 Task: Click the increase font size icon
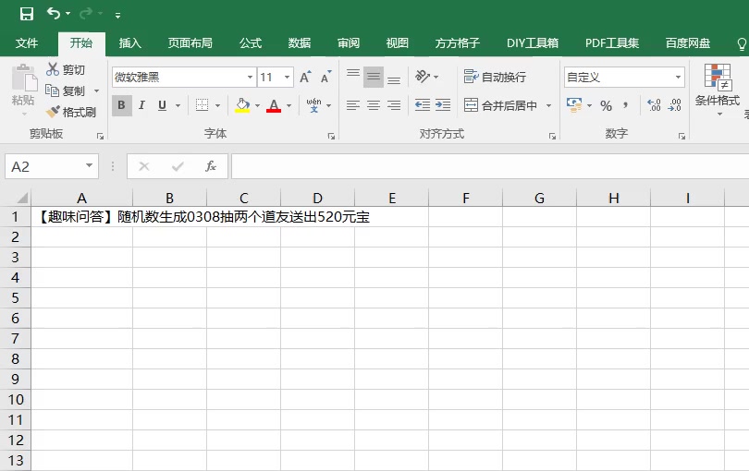click(305, 78)
